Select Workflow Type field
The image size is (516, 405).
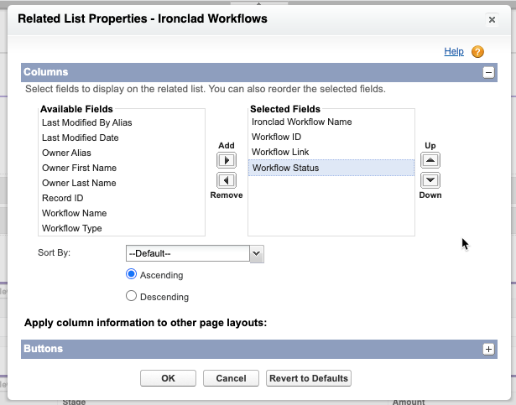pyautogui.click(x=122, y=229)
